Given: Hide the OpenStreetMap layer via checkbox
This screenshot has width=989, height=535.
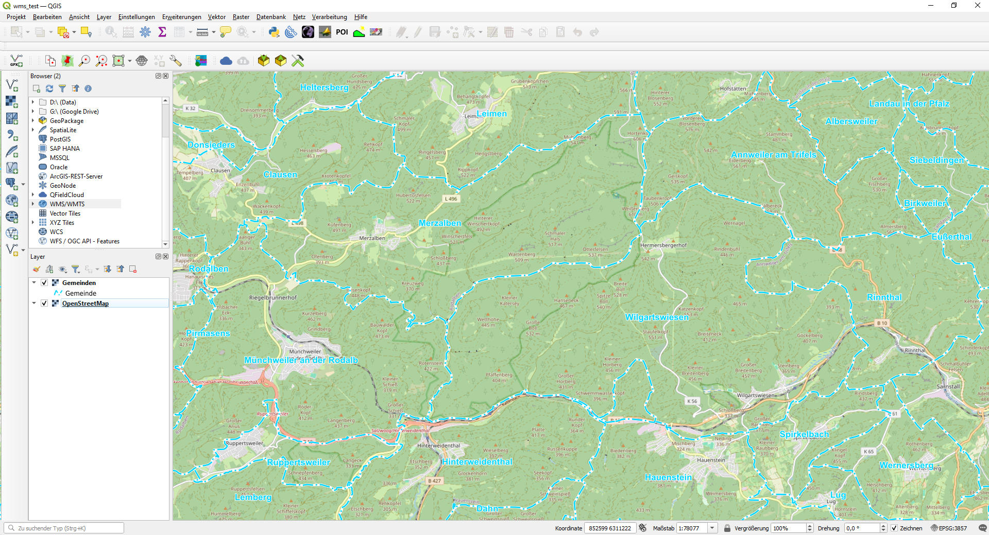Looking at the screenshot, I should tap(44, 304).
